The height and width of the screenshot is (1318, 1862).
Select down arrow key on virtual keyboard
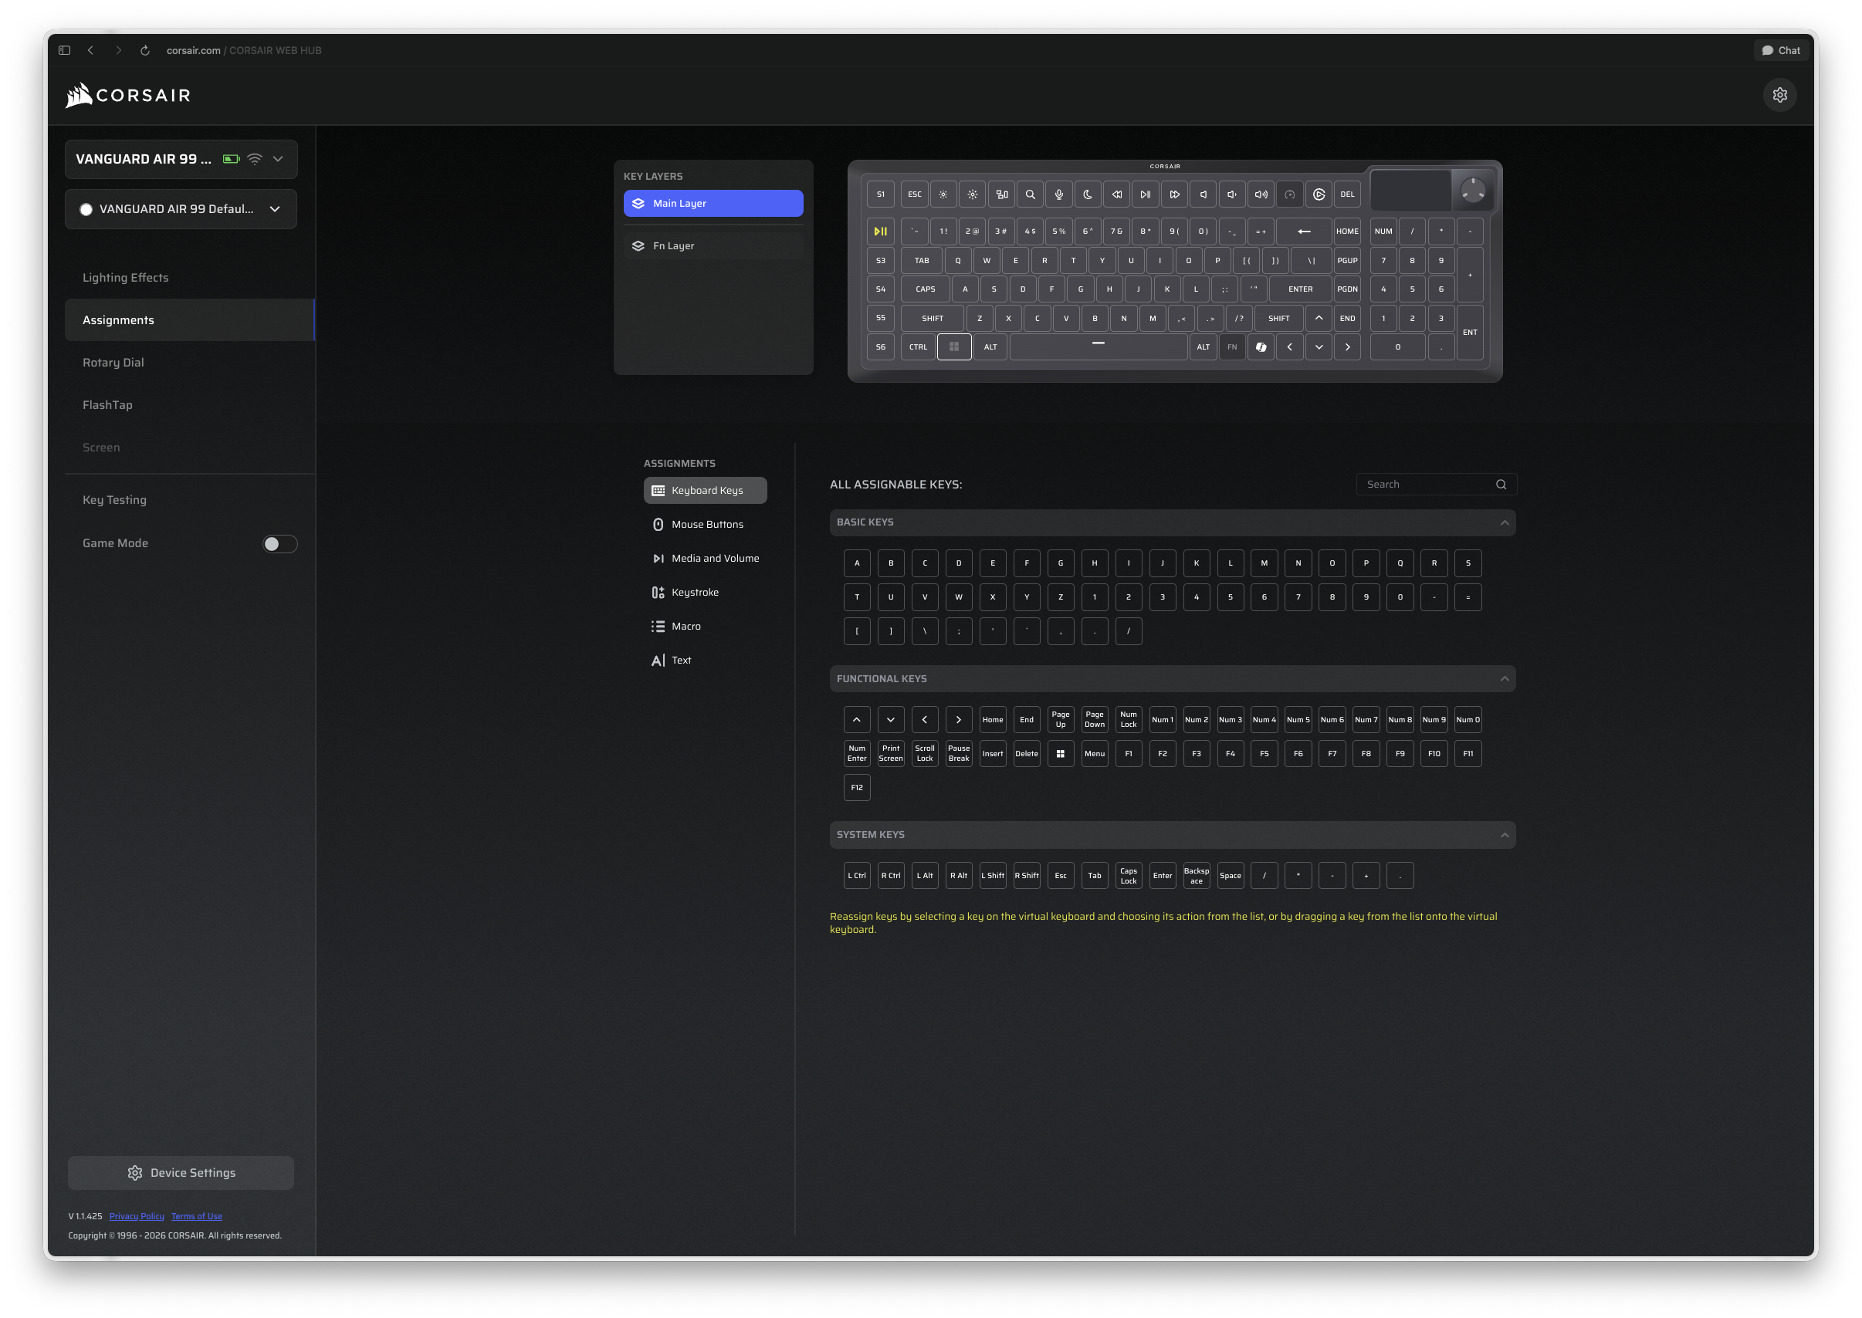coord(1319,347)
